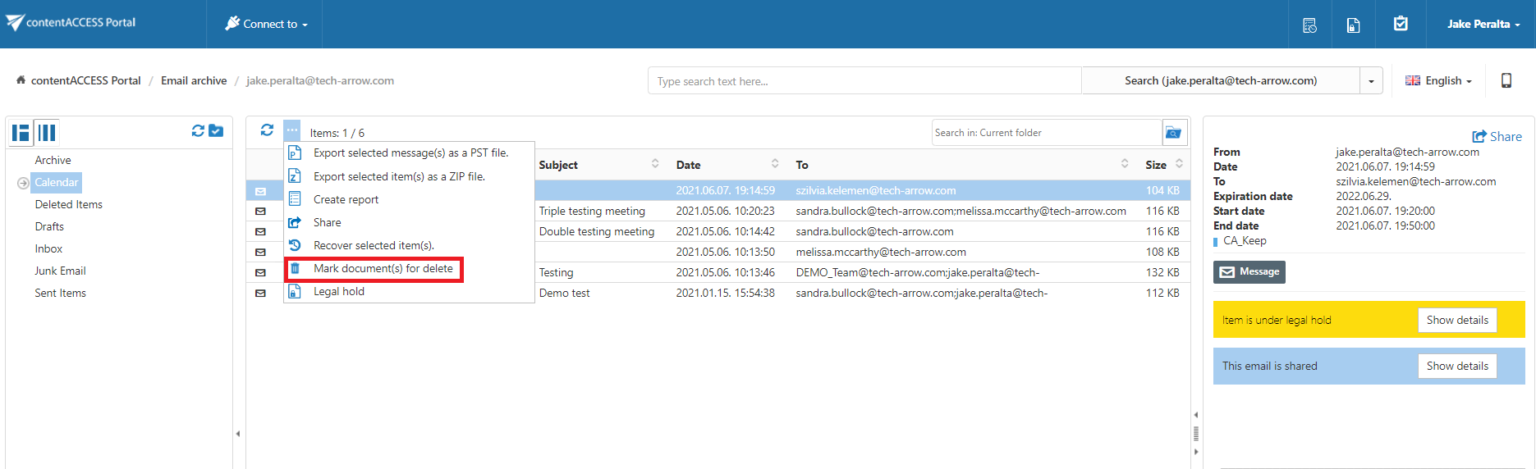This screenshot has height=469, width=1536.
Task: Click the Message button in preview pane
Action: pyautogui.click(x=1249, y=272)
